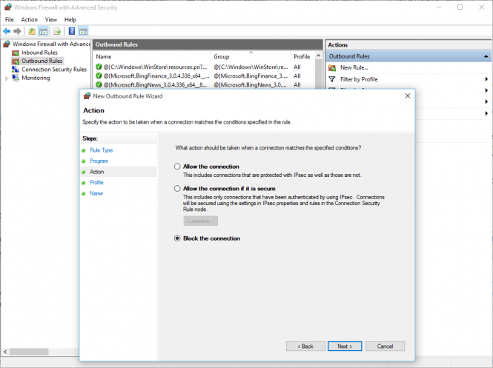
Task: Open Help via the blue question-mark icon
Action: pos(71,31)
